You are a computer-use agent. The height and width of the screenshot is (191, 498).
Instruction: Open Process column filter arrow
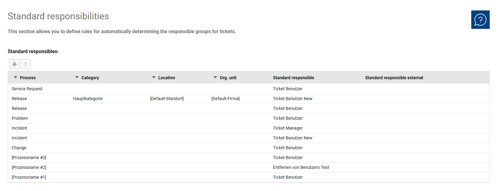pos(15,77)
